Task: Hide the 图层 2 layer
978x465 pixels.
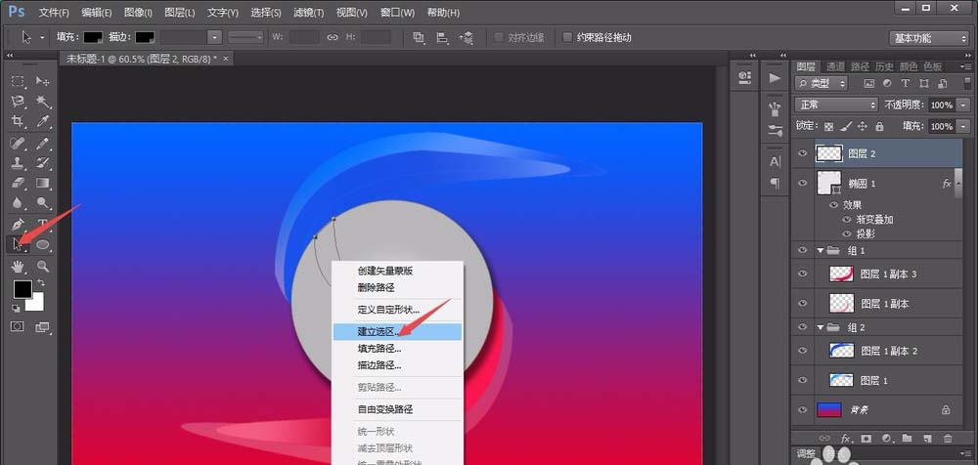Action: [x=804, y=152]
